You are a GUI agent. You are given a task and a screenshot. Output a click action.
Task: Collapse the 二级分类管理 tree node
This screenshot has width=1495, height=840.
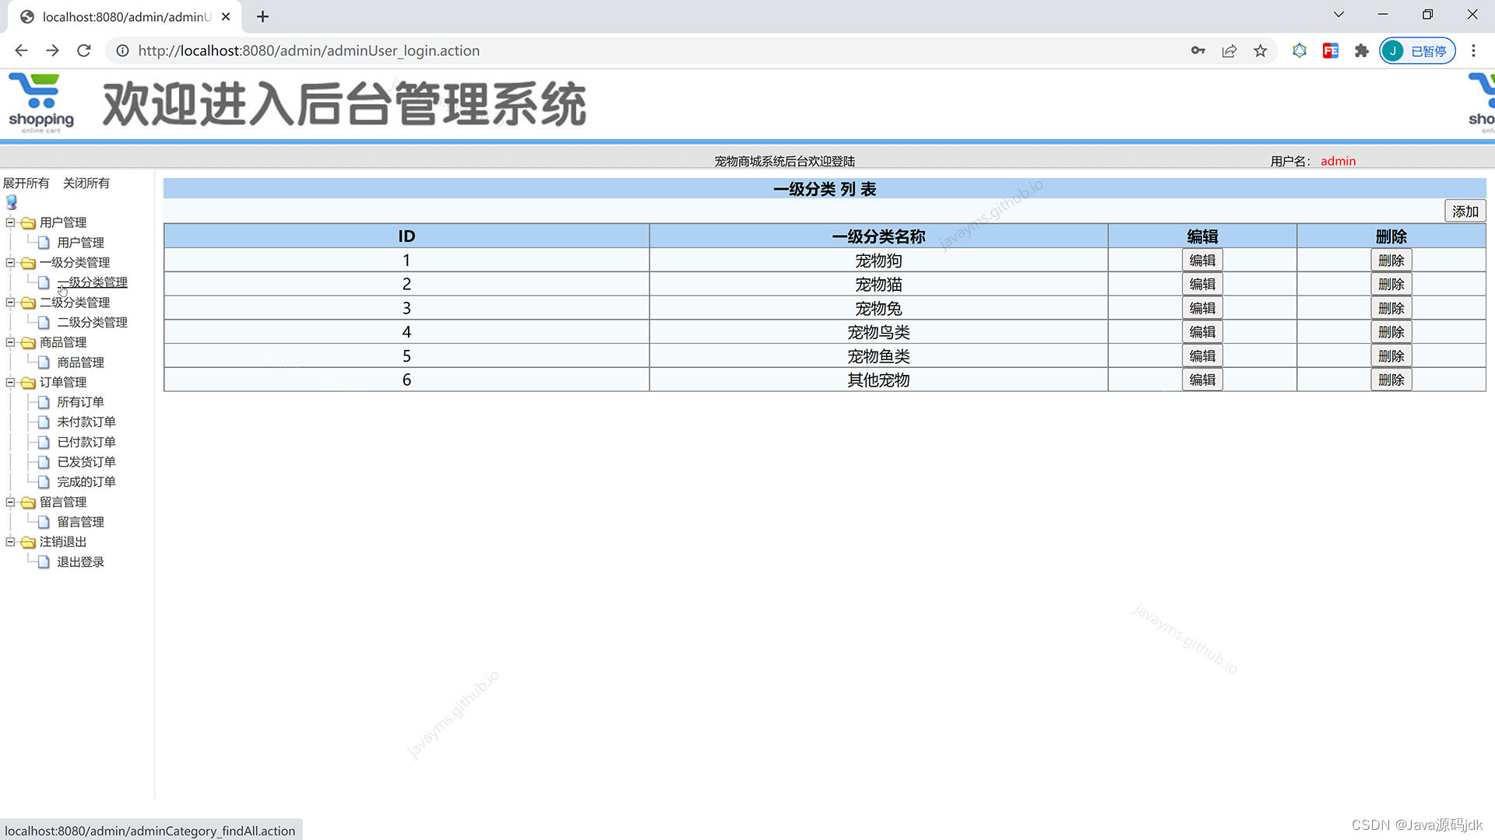[x=11, y=302]
